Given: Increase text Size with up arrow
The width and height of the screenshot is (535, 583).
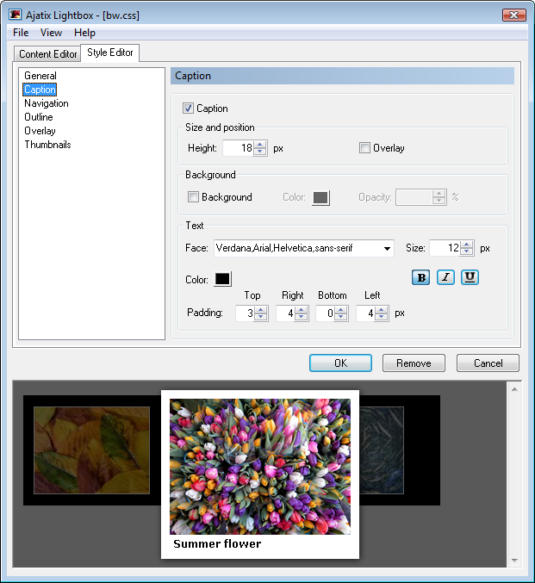Looking at the screenshot, I should [467, 245].
